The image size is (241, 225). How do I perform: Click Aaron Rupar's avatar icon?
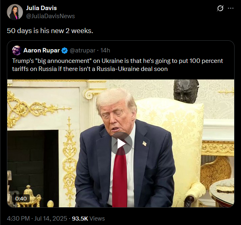pos(16,50)
